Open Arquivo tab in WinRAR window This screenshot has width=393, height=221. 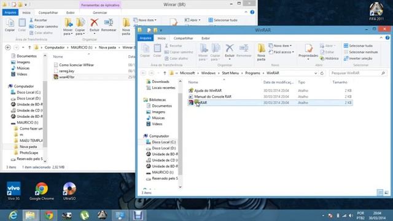tap(146, 38)
